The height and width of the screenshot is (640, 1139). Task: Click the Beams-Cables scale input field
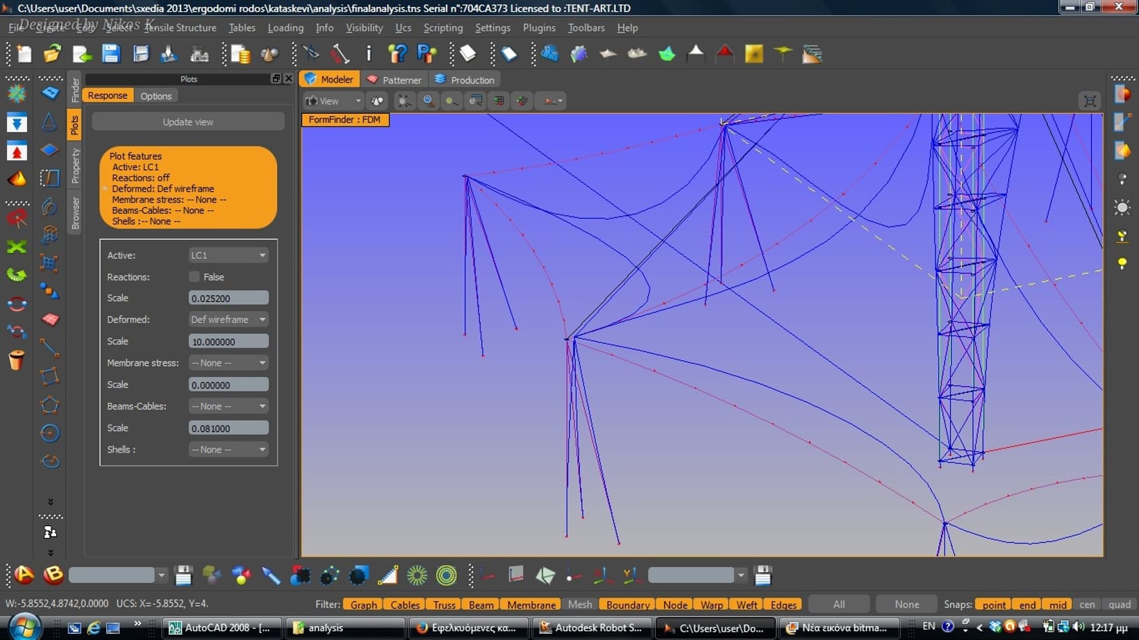click(x=228, y=428)
